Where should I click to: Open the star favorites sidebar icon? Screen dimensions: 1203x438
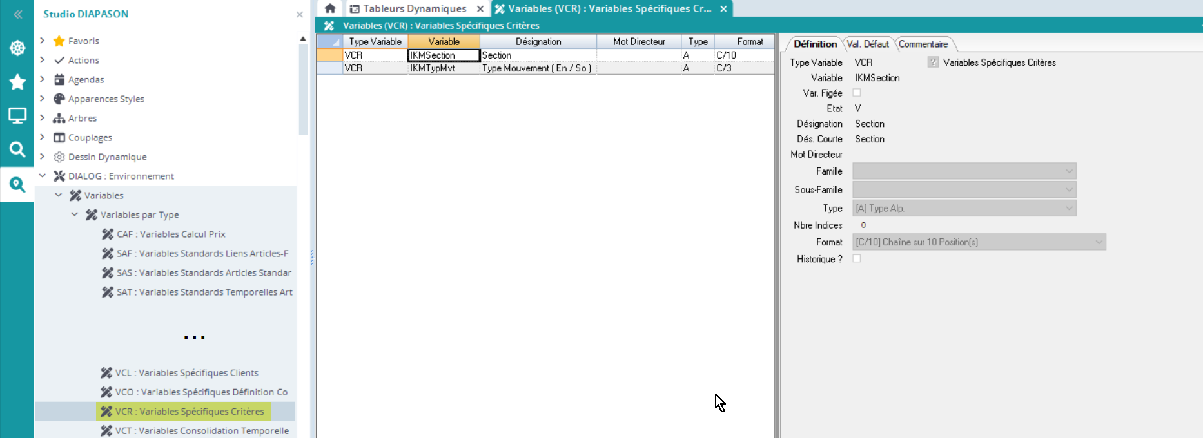click(x=17, y=82)
